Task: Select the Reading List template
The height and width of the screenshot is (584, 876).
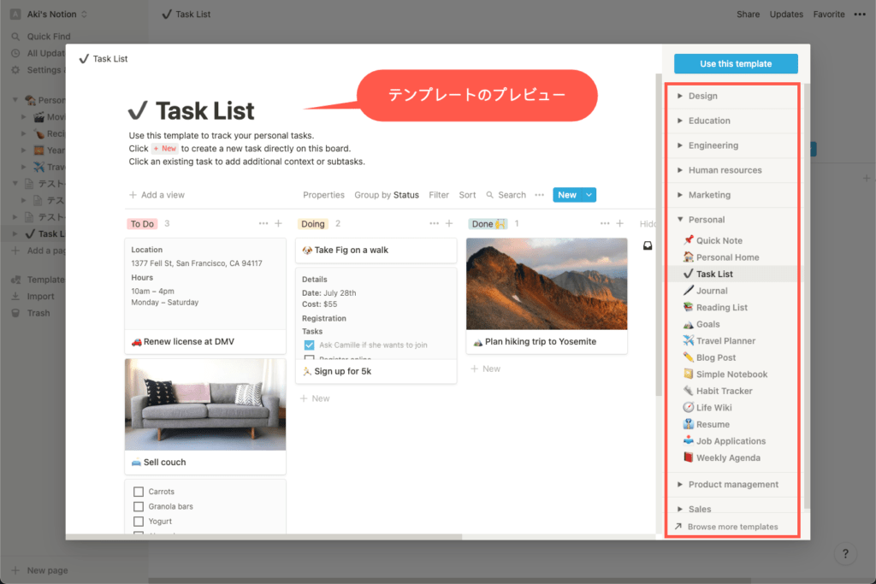Action: point(721,308)
